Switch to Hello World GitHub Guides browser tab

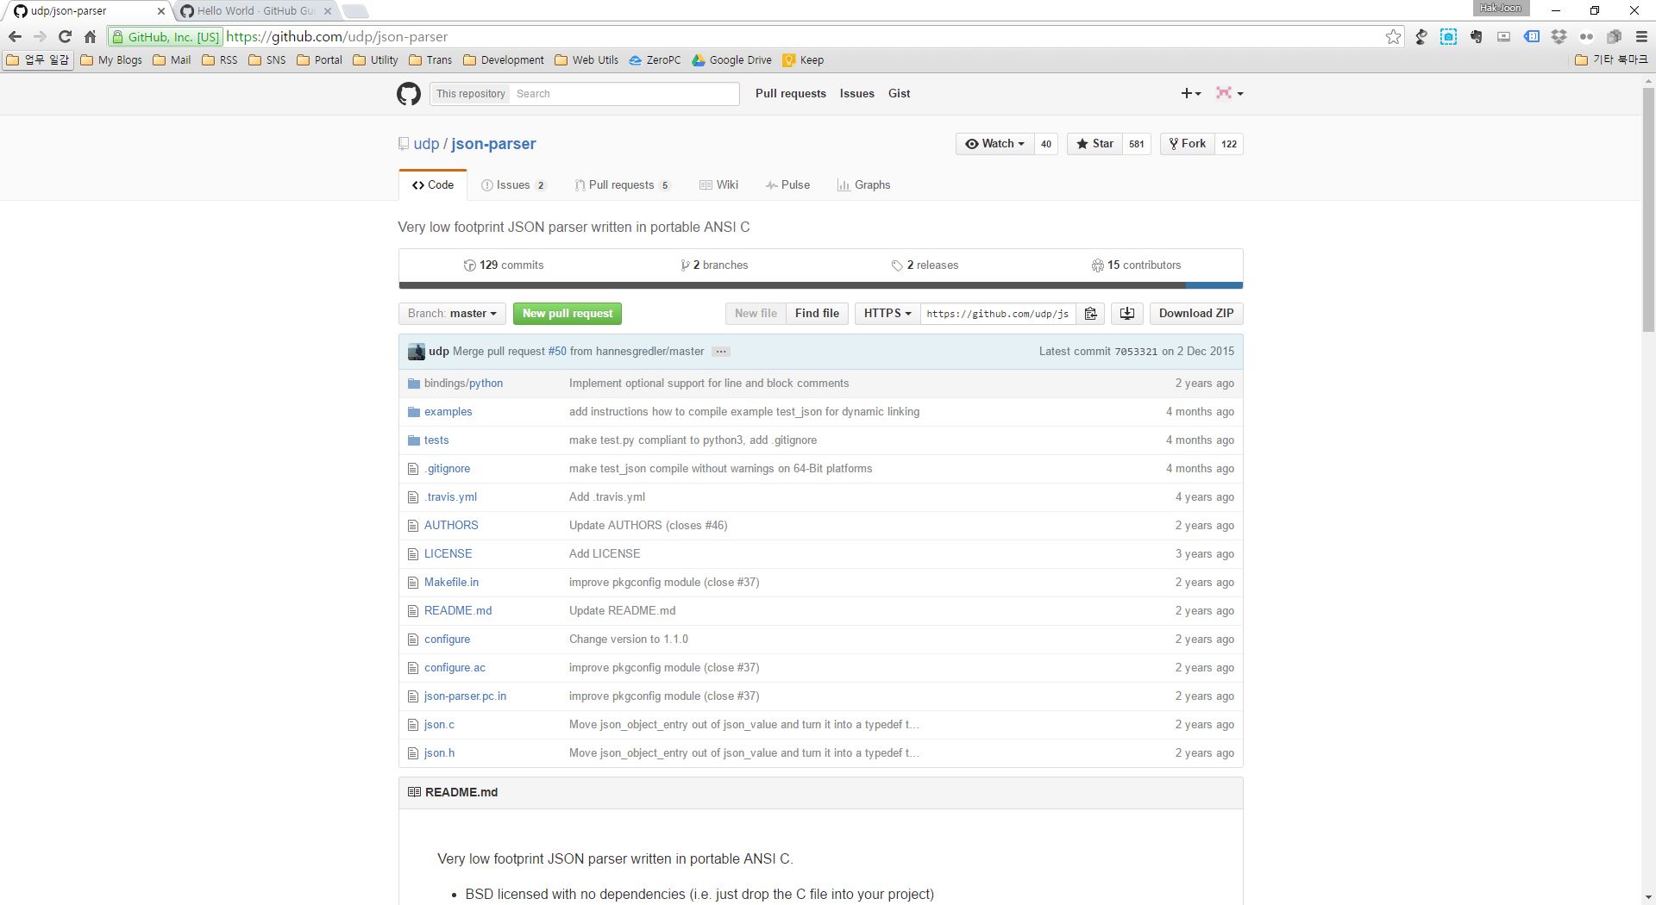(254, 11)
